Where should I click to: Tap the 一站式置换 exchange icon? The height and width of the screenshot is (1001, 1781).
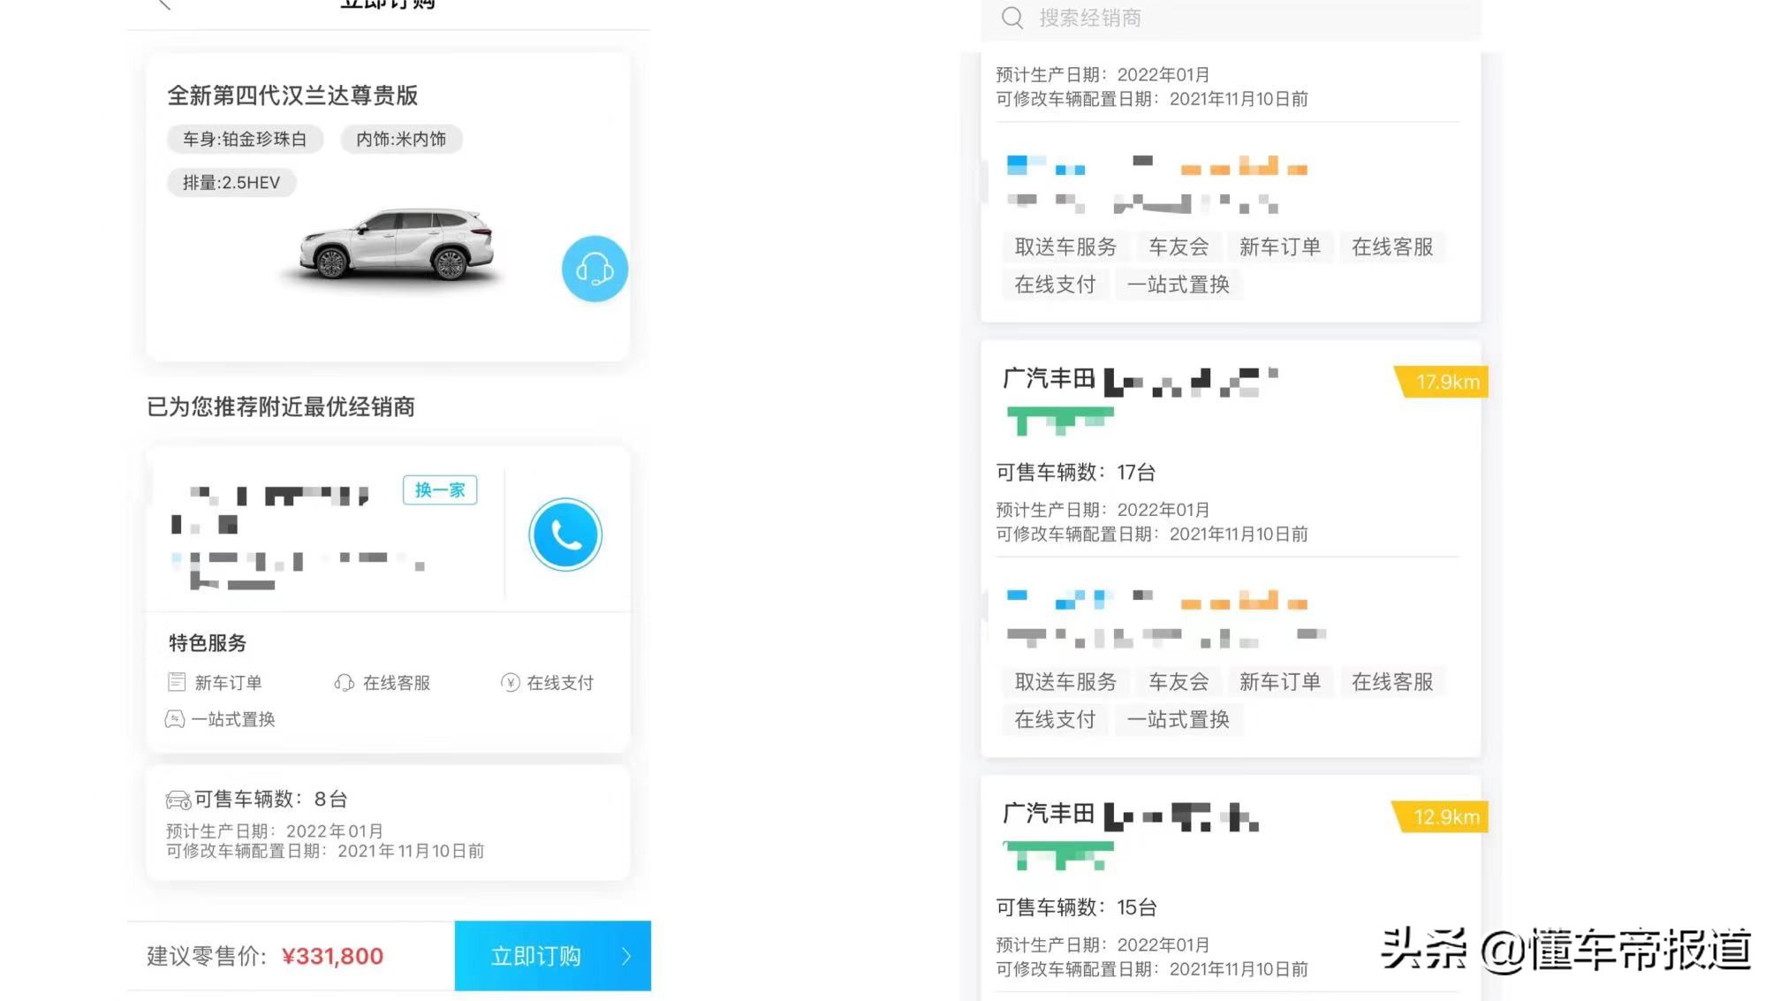click(x=175, y=719)
